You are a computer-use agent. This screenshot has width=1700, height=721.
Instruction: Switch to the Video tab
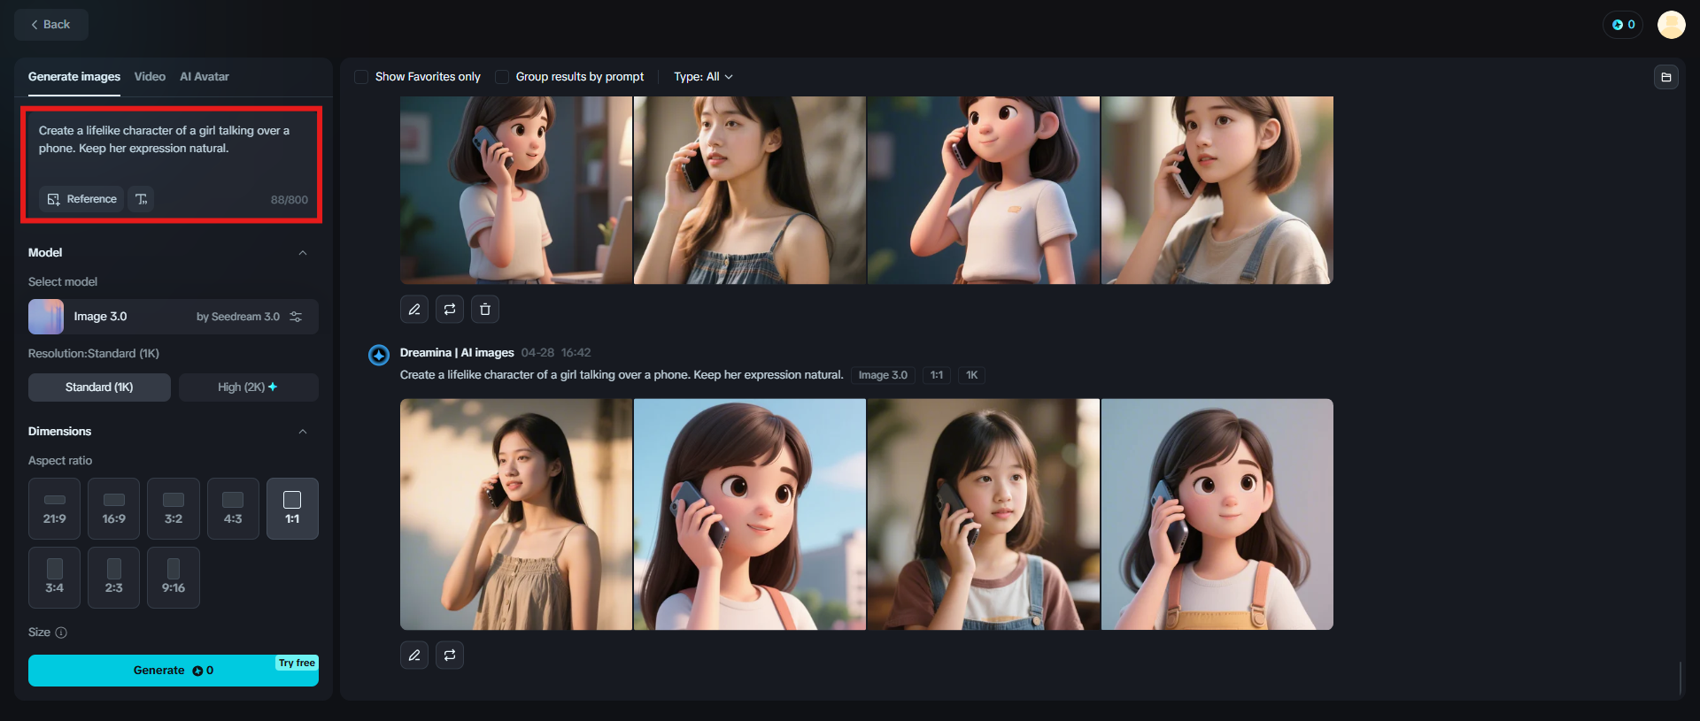coord(150,77)
